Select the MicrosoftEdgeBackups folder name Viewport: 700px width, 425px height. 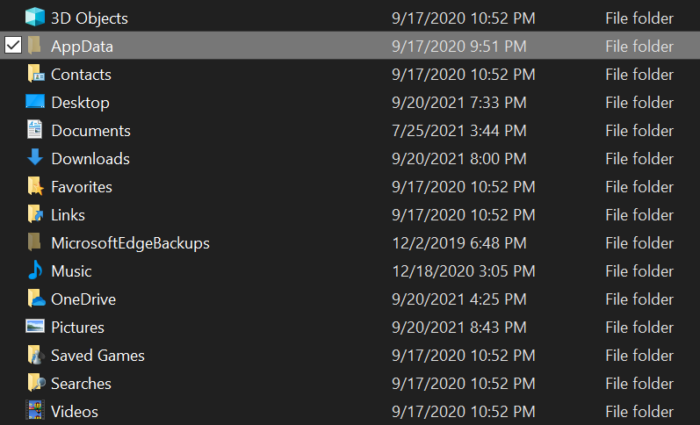[x=130, y=242]
